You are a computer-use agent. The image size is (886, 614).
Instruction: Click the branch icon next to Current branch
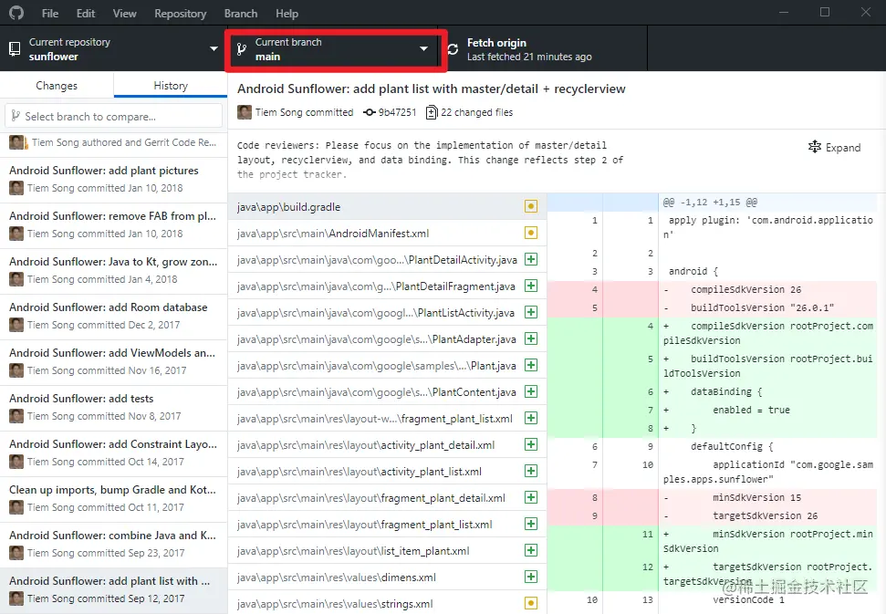[x=241, y=49]
